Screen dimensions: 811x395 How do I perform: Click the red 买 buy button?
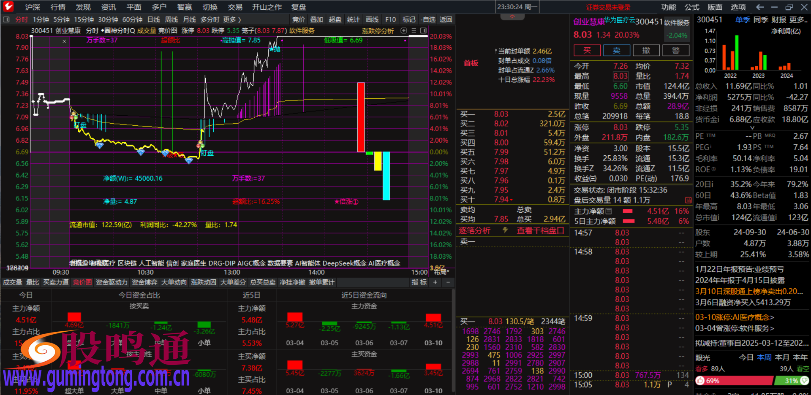587,51
